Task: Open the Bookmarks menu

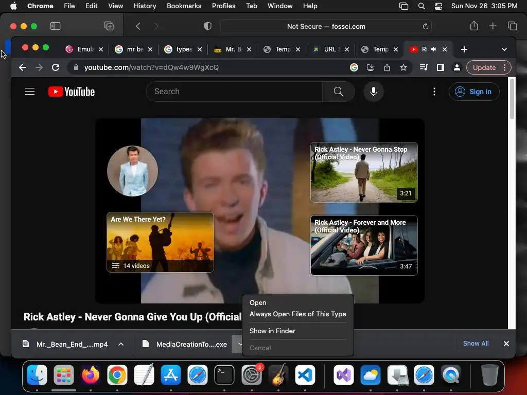Action: click(x=184, y=6)
